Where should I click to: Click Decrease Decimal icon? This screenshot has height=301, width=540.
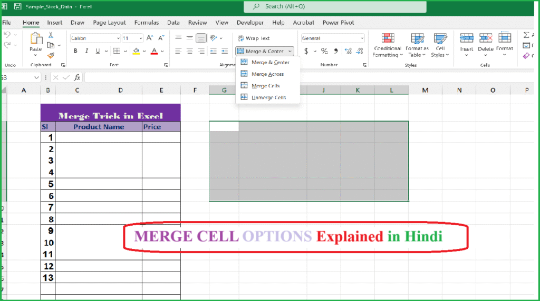360,51
